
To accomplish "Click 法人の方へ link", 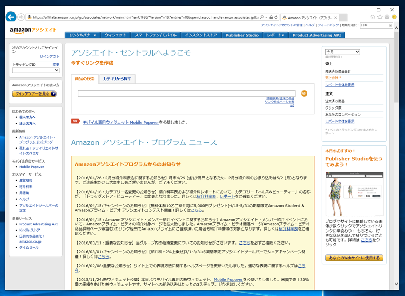I will click(x=28, y=124).
